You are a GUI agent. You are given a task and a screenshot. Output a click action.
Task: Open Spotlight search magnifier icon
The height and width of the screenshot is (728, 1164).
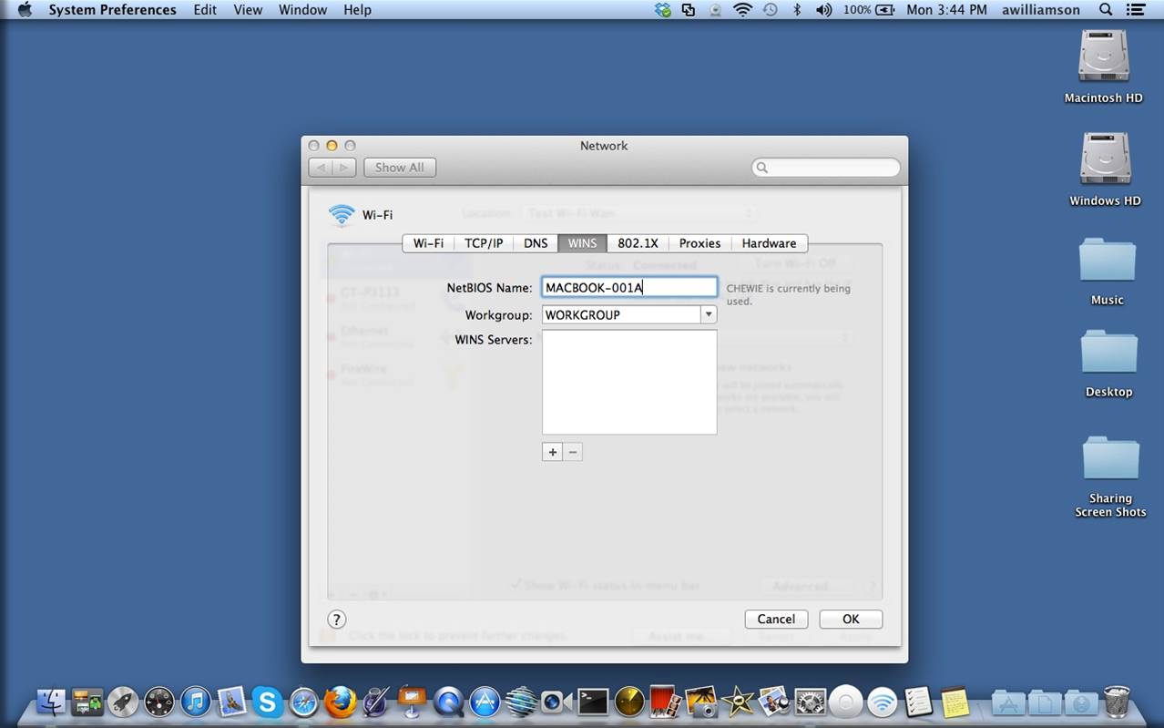[x=1106, y=10]
